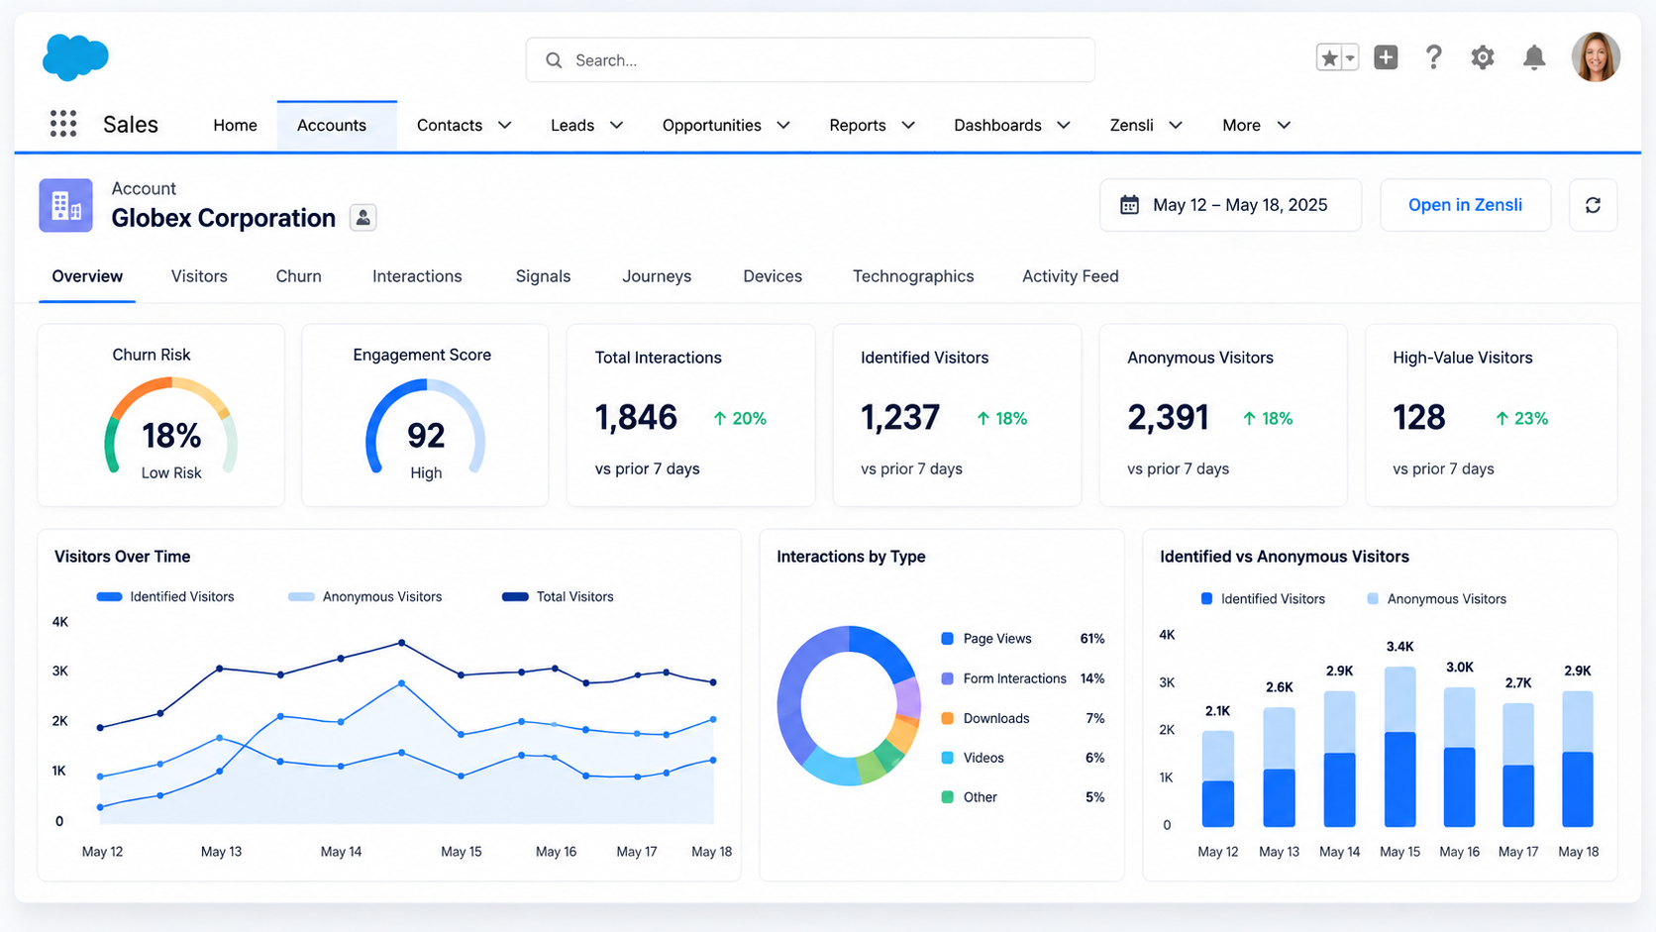Expand the Opportunities tab chevron
The height and width of the screenshot is (932, 1656).
coord(783,125)
